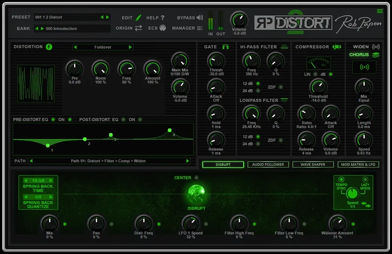Open the preset Manager list icon

coord(199,28)
